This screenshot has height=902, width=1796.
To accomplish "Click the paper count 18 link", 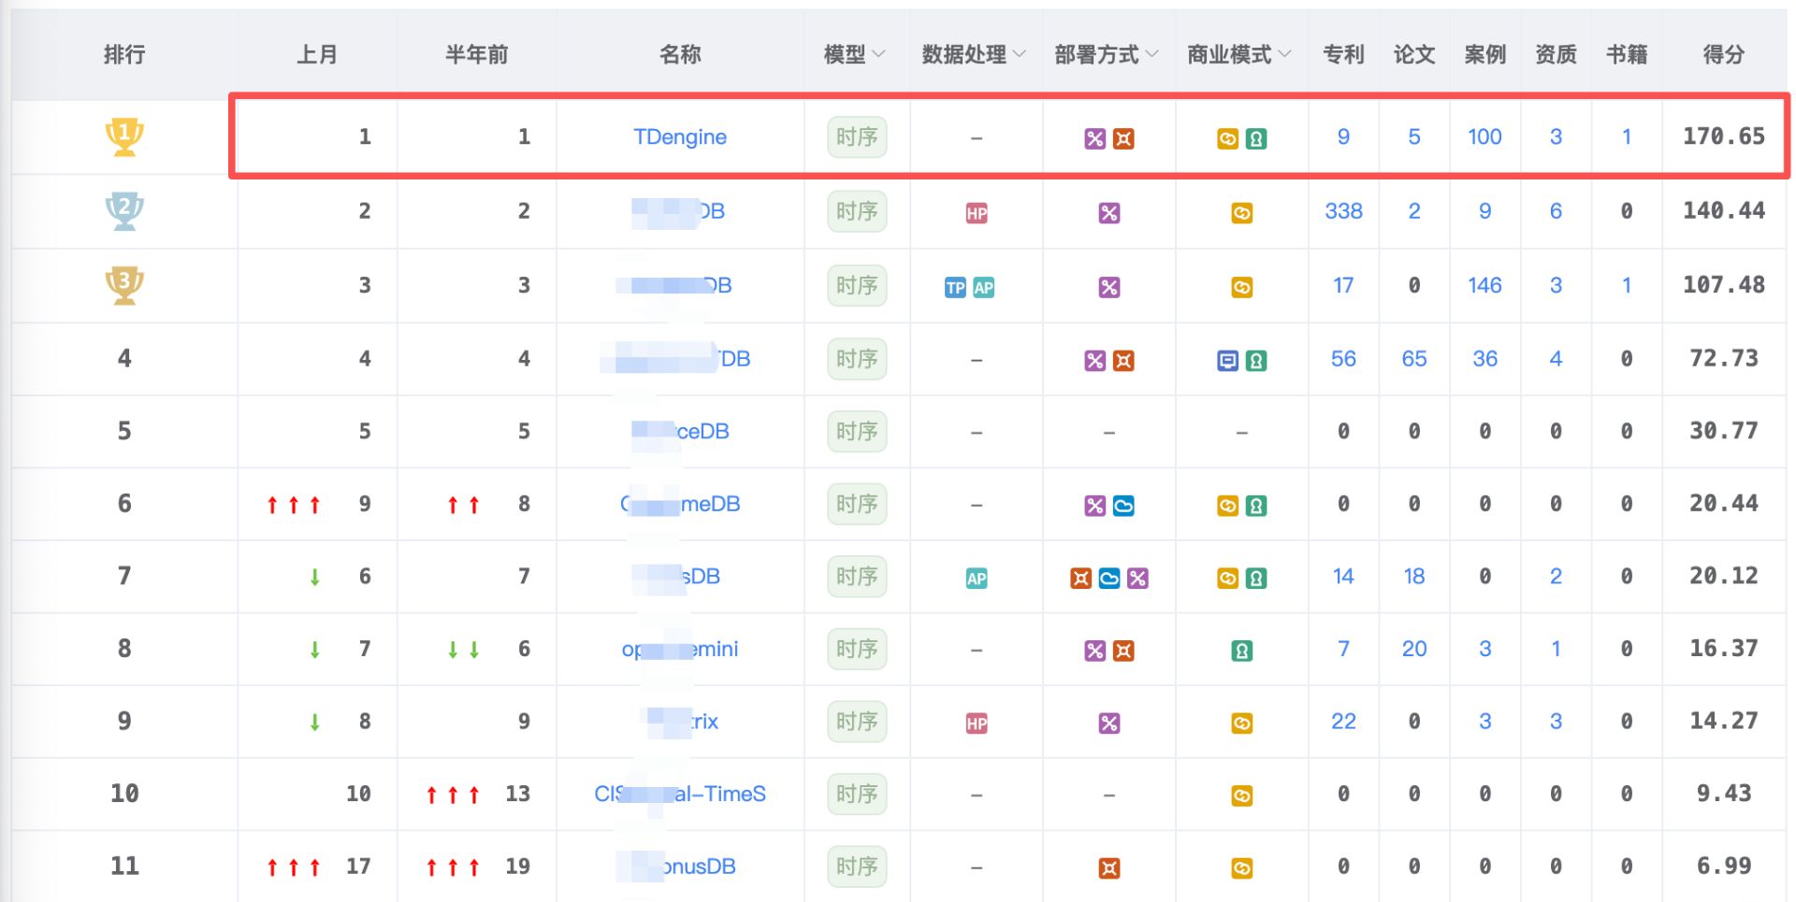I will click(x=1414, y=577).
